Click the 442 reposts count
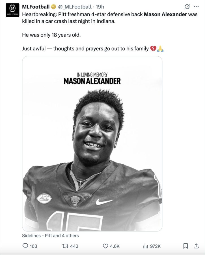 tap(74, 246)
